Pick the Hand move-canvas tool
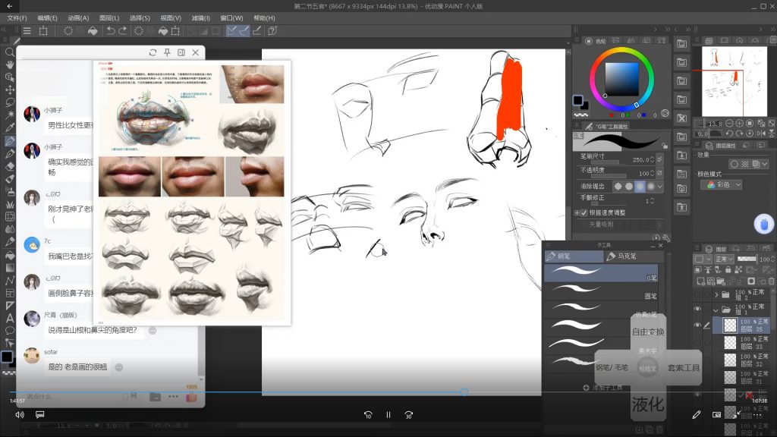The image size is (777, 437). pos(10,64)
